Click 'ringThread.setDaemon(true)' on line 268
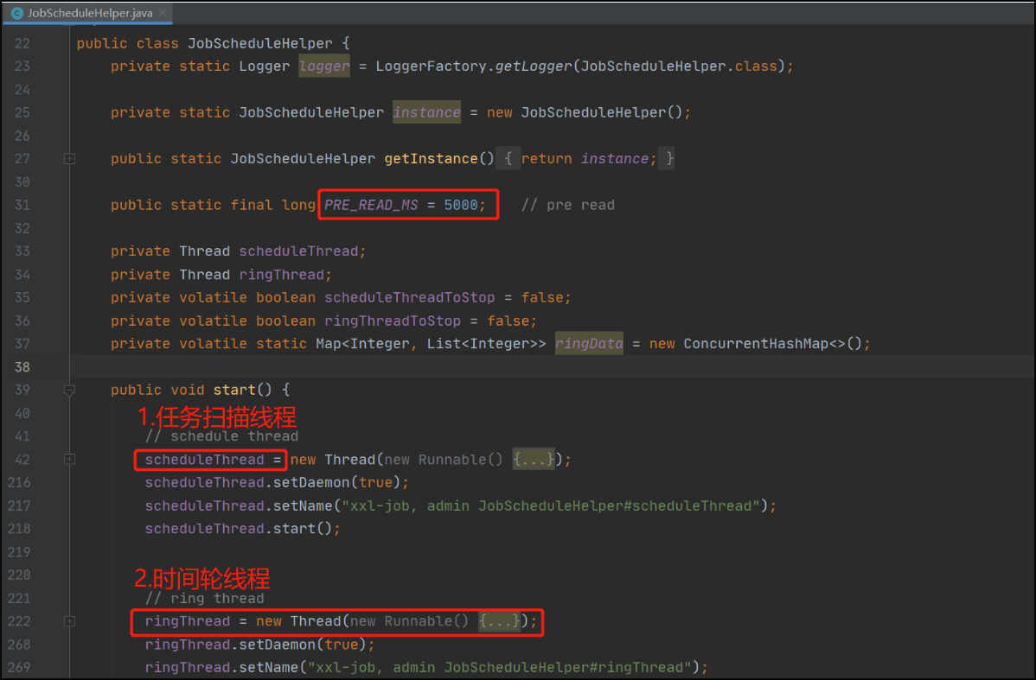This screenshot has height=680, width=1036. [259, 645]
